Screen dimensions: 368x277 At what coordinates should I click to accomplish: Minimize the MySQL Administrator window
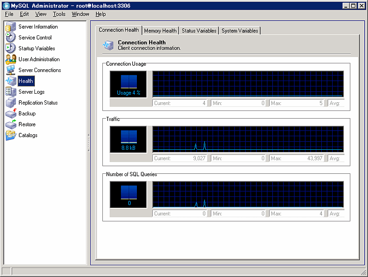coord(346,6)
